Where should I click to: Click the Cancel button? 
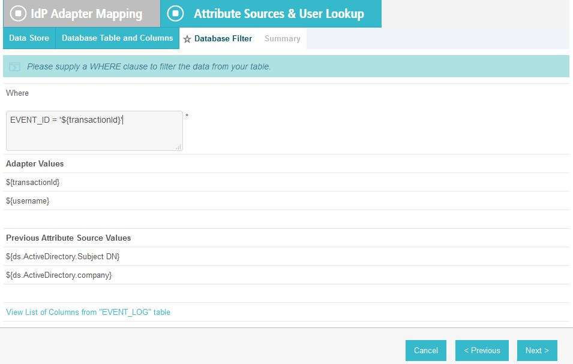point(426,350)
